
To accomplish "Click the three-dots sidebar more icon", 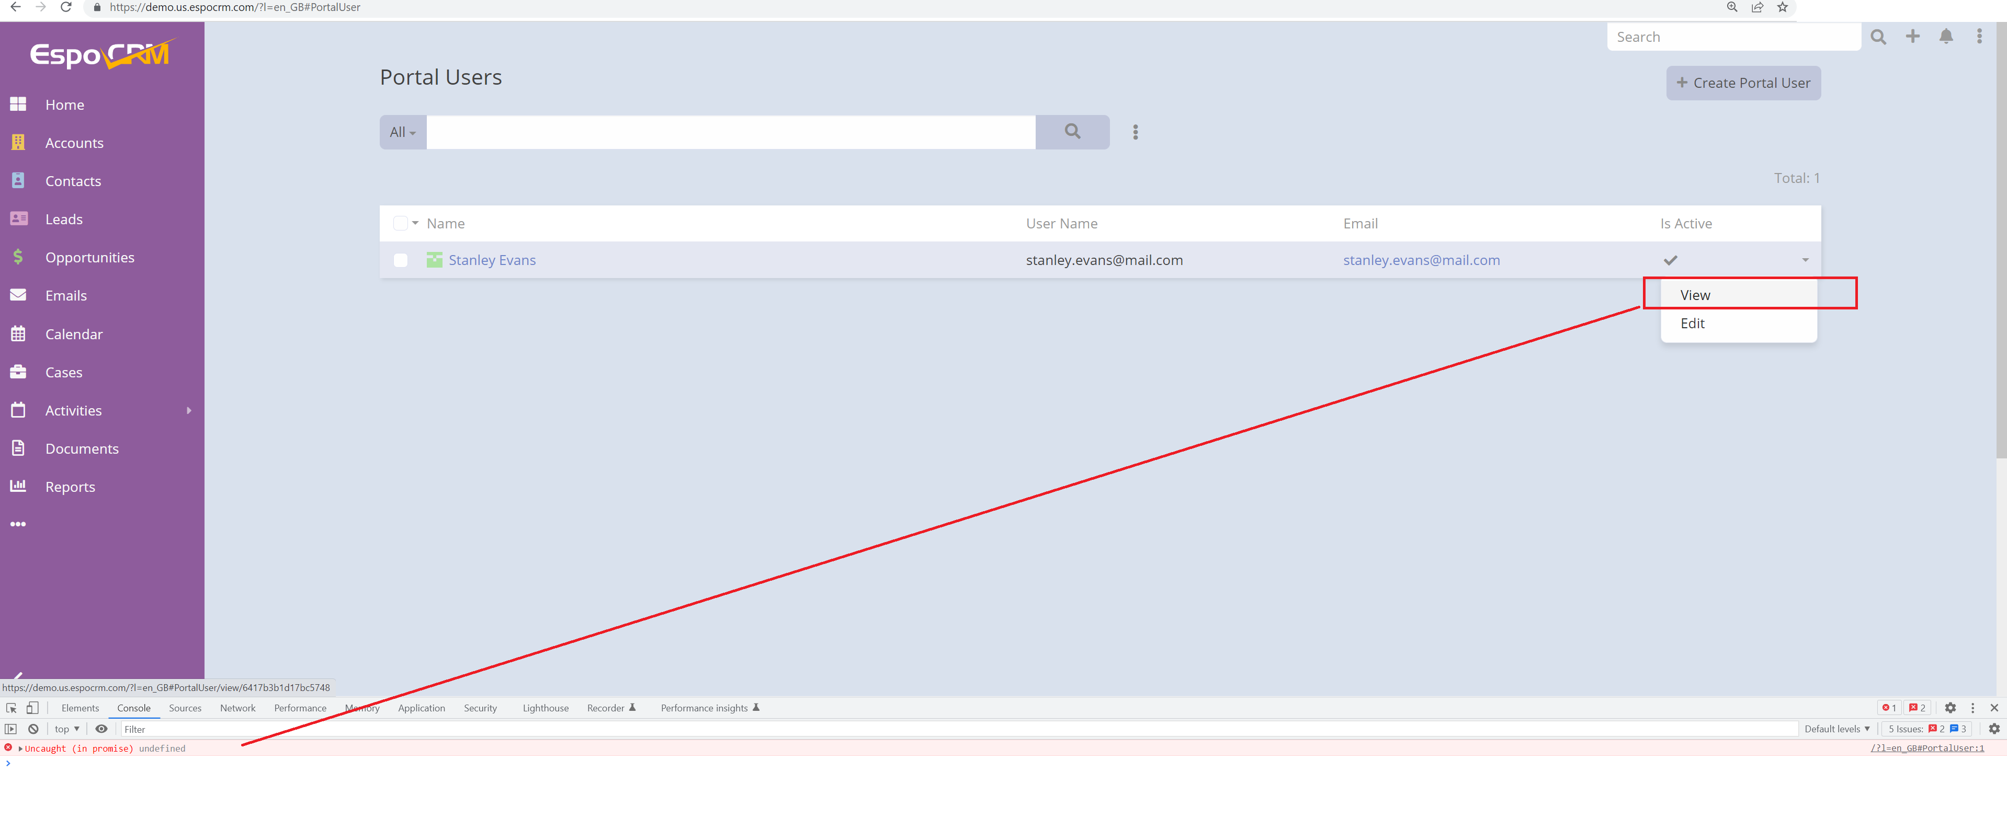I will [x=18, y=524].
